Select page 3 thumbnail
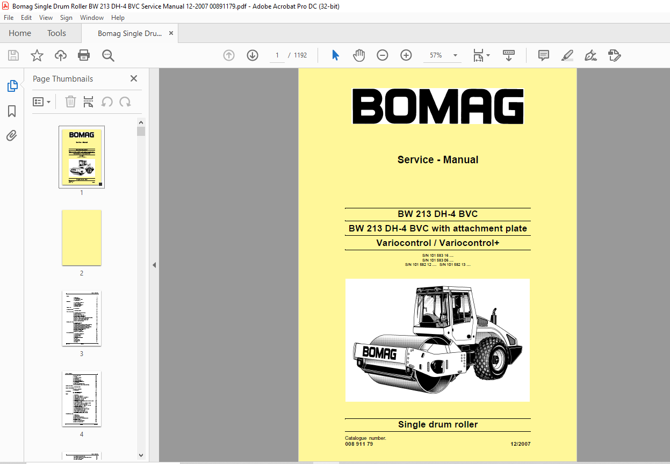 point(82,318)
